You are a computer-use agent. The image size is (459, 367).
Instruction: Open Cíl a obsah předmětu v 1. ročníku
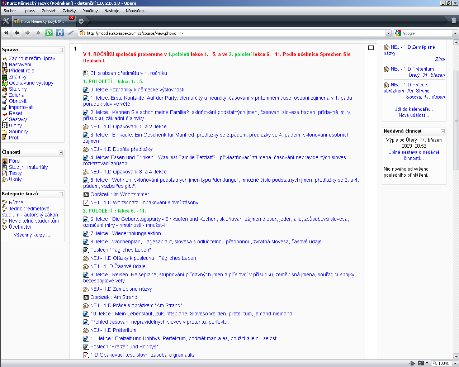point(129,73)
